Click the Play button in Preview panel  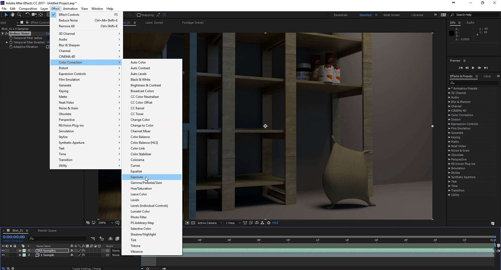point(473,68)
